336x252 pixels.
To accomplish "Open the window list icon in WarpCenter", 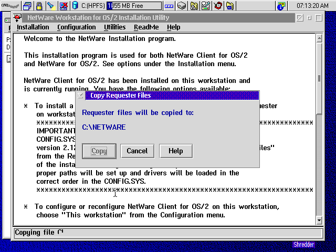I will (x=27, y=6).
